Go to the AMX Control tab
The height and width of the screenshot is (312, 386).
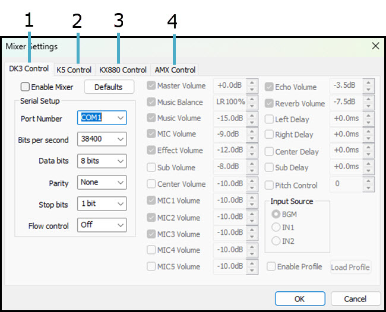pos(175,70)
